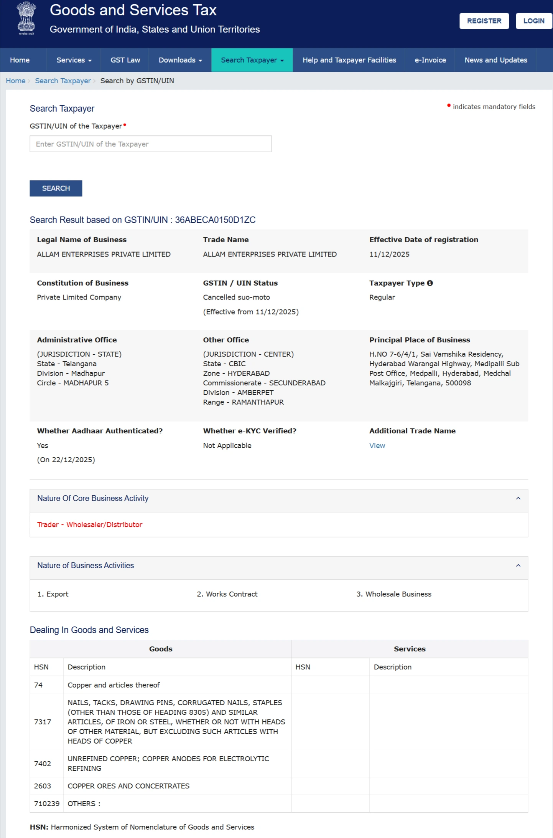Go to the Home menu item
Screen dimensions: 553x838
pyautogui.click(x=20, y=60)
